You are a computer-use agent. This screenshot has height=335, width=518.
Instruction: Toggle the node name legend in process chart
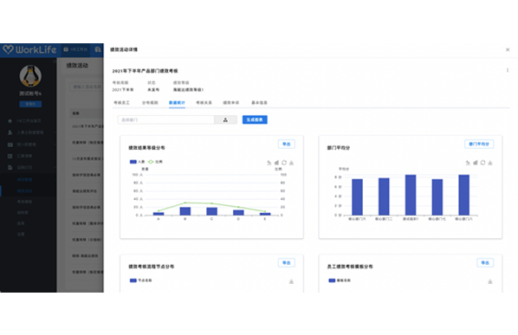pyautogui.click(x=140, y=280)
